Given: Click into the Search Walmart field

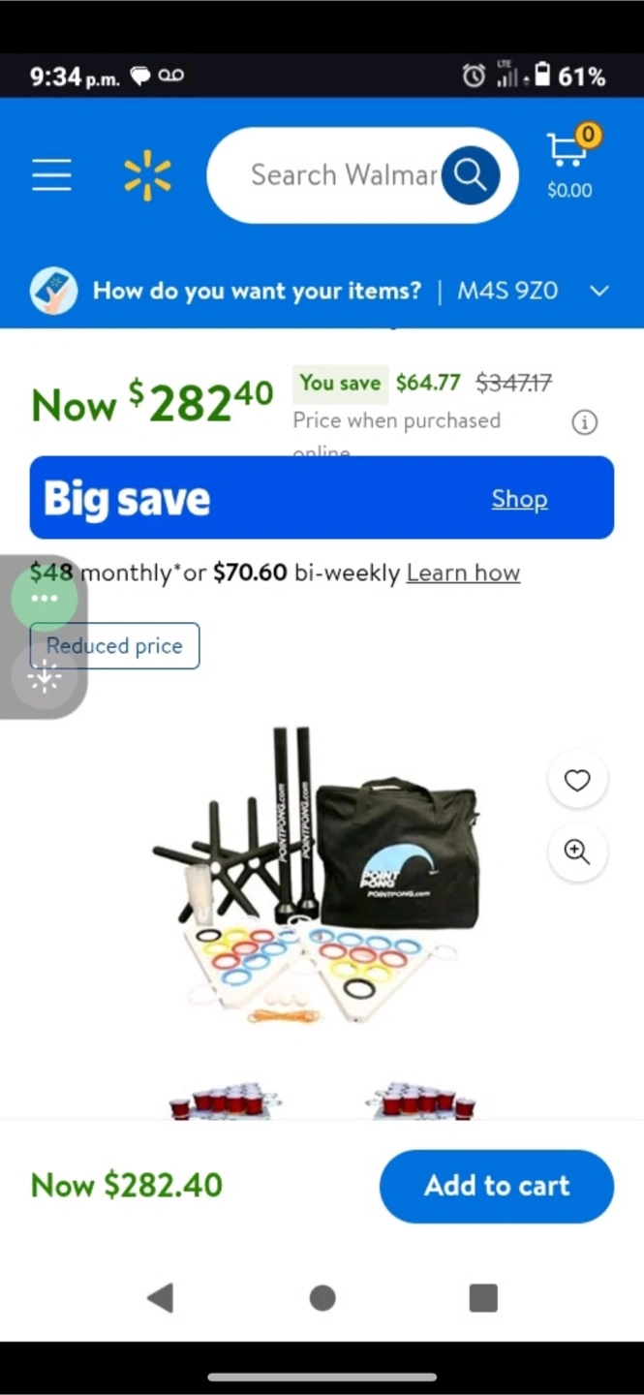Looking at the screenshot, I should (x=344, y=175).
